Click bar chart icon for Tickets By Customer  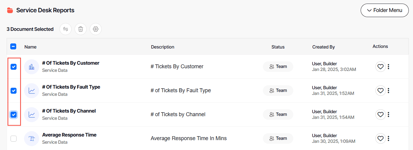click(32, 67)
